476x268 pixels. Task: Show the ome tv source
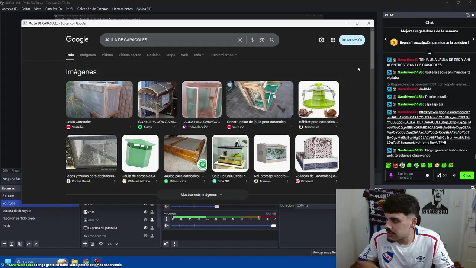[145, 220]
